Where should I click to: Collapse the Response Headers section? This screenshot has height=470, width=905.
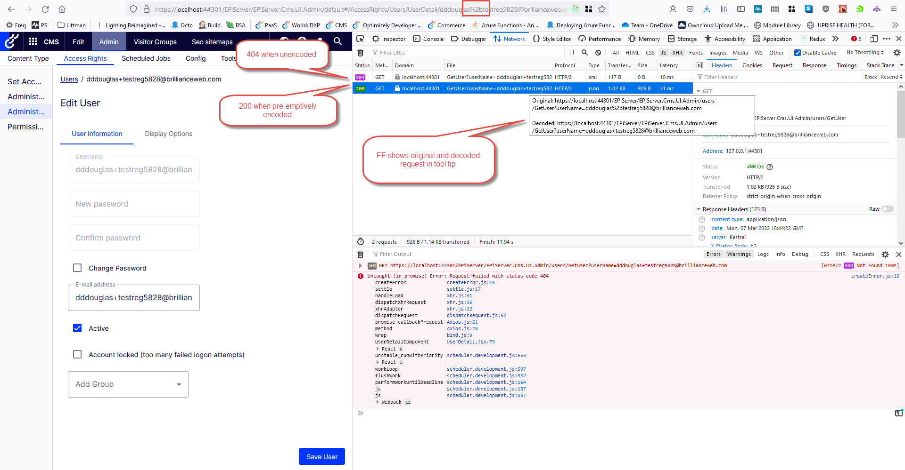(699, 209)
